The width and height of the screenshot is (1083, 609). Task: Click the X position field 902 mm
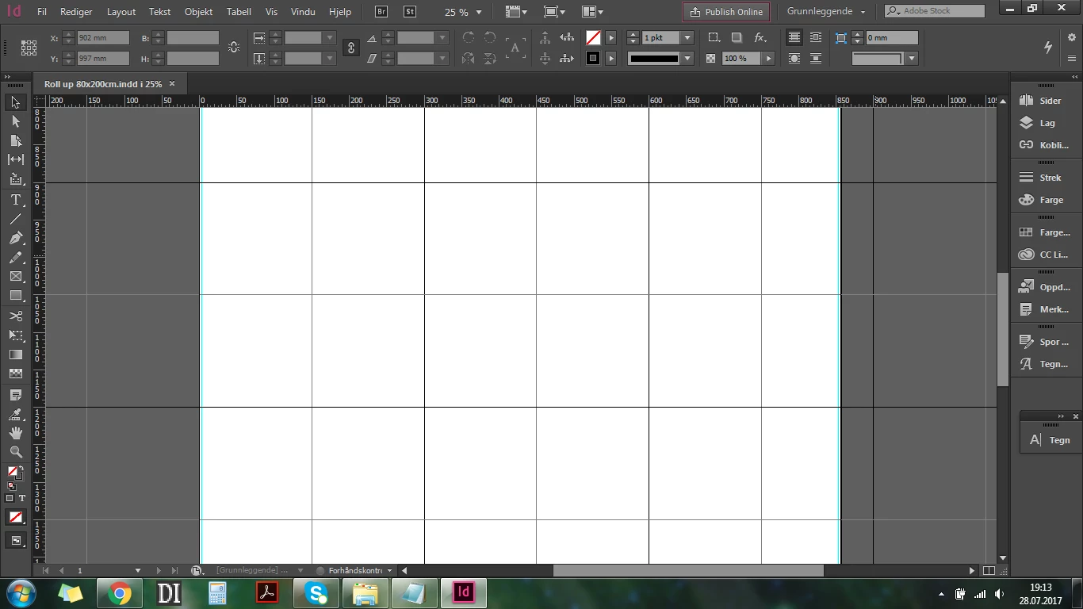click(103, 38)
